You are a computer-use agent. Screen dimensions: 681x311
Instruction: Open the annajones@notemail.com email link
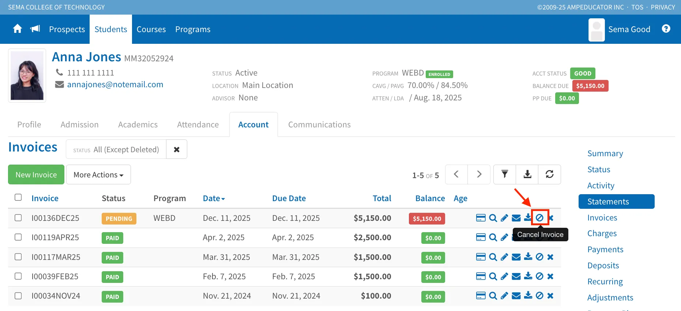point(115,84)
